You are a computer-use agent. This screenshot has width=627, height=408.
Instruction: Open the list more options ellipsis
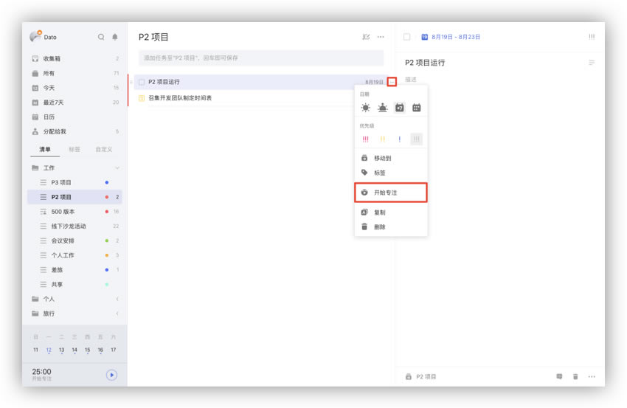click(x=381, y=37)
